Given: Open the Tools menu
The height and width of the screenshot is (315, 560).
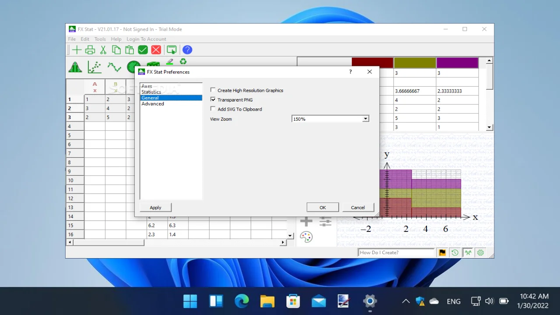Looking at the screenshot, I should tap(100, 39).
